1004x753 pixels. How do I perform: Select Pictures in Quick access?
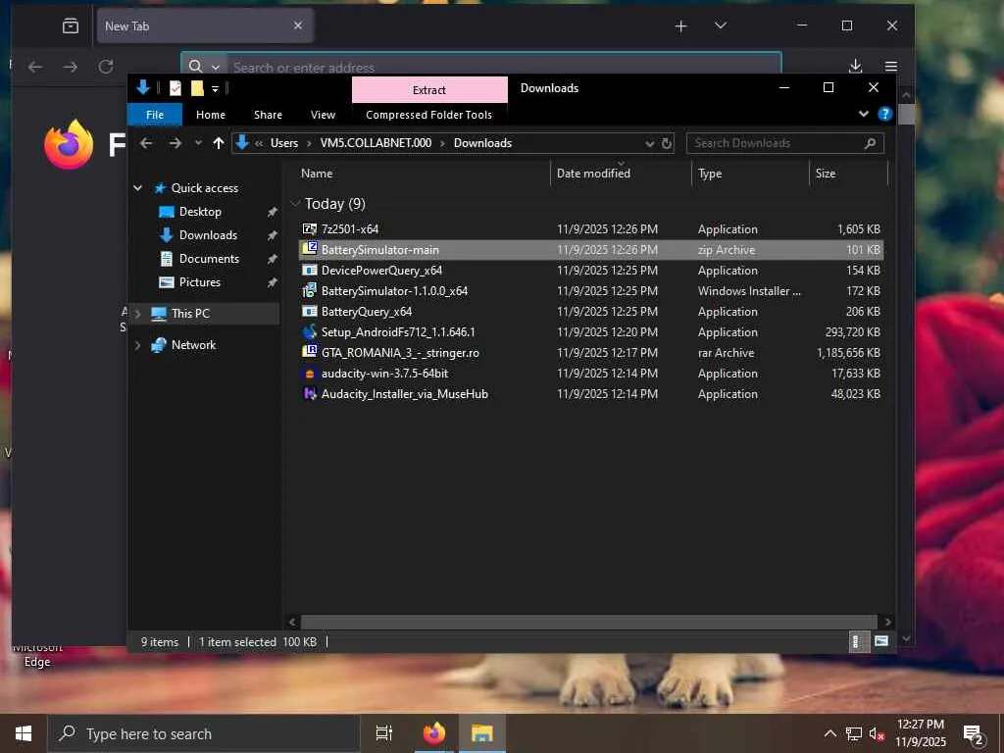point(200,282)
